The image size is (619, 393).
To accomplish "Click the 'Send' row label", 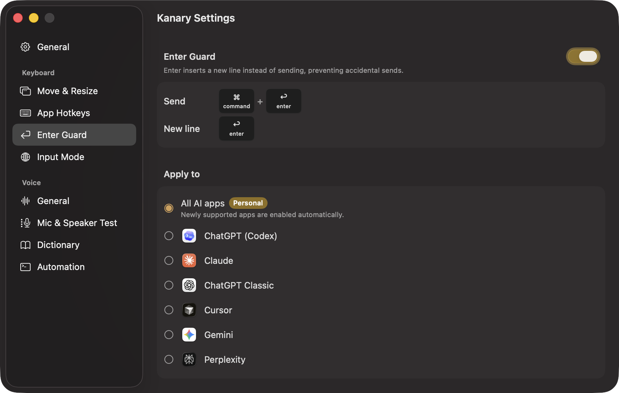I will point(175,101).
